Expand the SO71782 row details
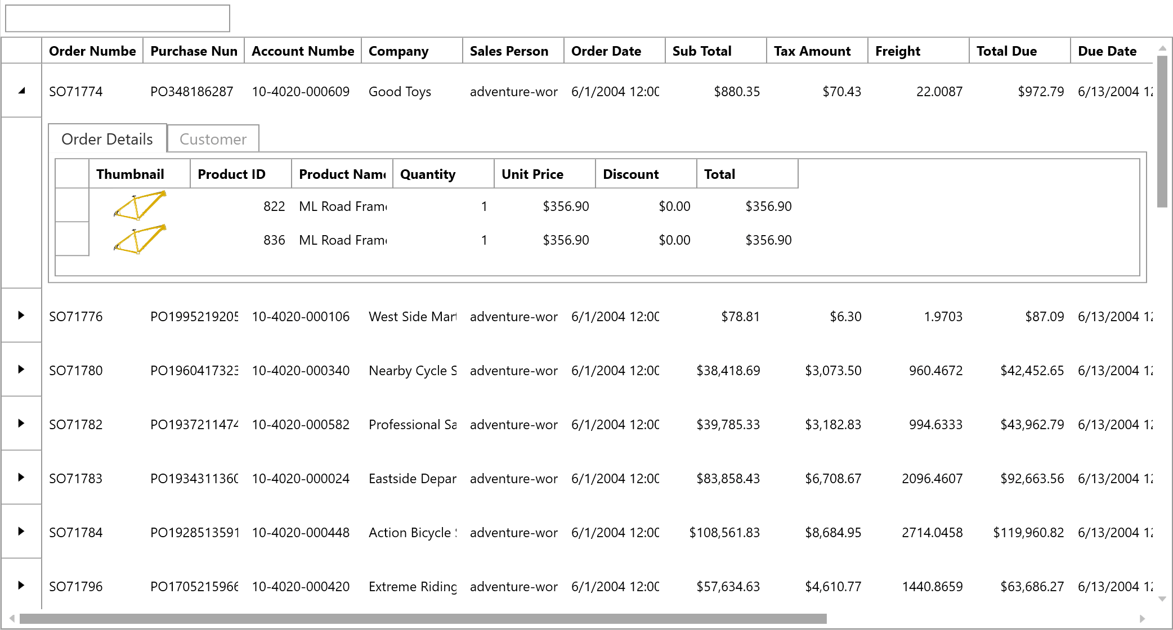The width and height of the screenshot is (1173, 630). click(21, 424)
